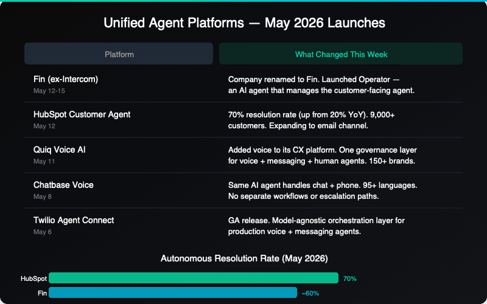The height and width of the screenshot is (304, 487).
Task: Select the "HubSpot Customer Agent" platform name
Action: coord(82,114)
